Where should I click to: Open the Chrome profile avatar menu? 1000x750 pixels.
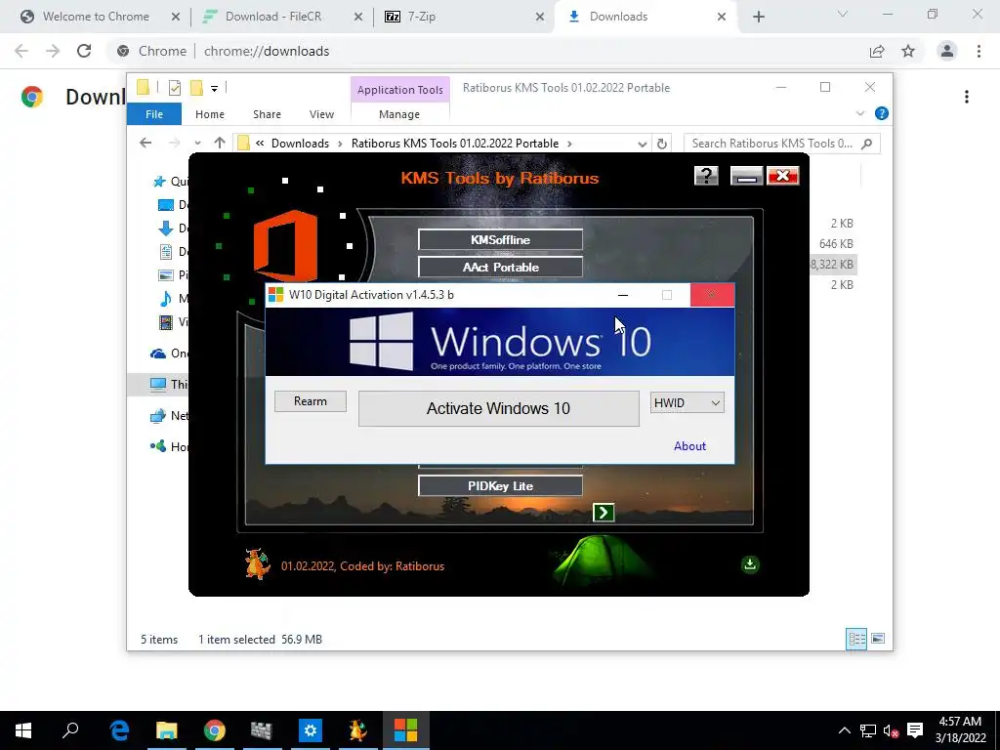click(x=947, y=51)
